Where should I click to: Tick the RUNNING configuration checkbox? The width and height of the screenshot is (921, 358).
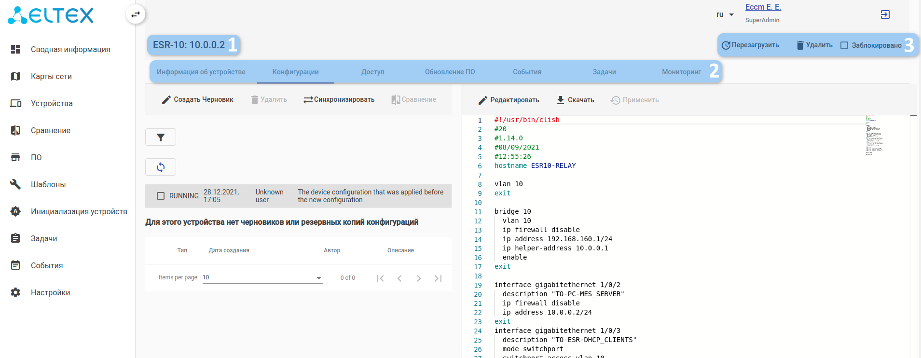[x=161, y=196]
